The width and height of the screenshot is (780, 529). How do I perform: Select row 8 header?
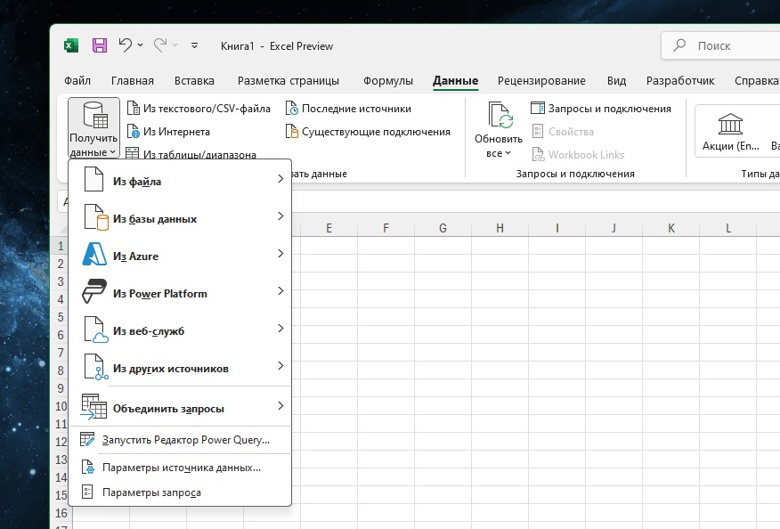tap(61, 370)
